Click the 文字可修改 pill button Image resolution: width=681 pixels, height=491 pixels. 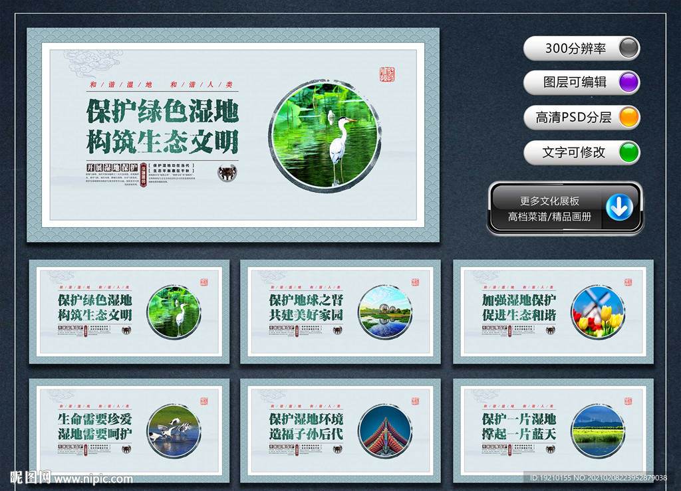581,153
